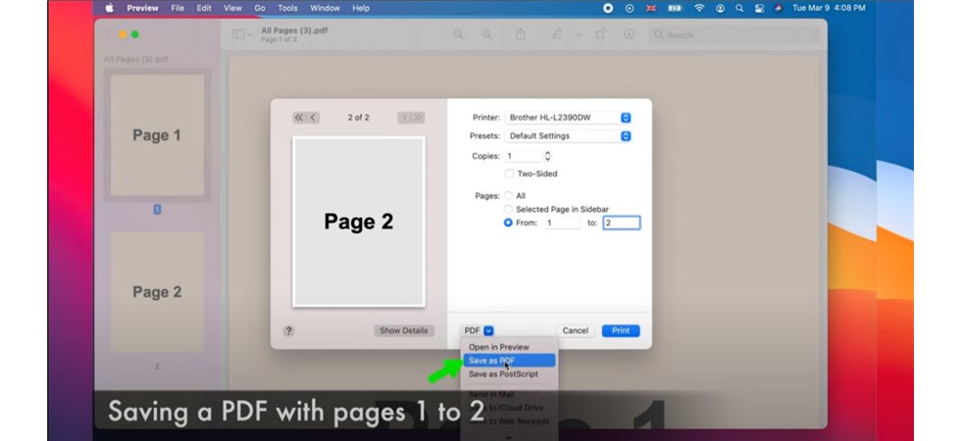Click the sidebar view toggle icon
This screenshot has width=961, height=441.
(x=238, y=34)
